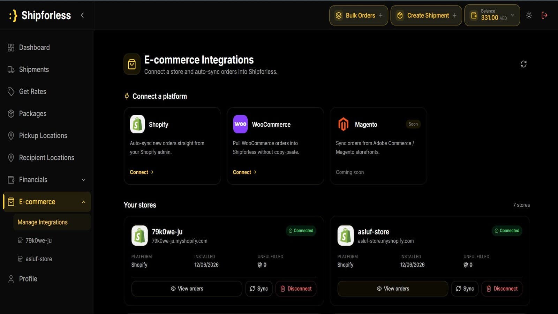
Task: Click the Get Rates tag icon
Action: 11,91
